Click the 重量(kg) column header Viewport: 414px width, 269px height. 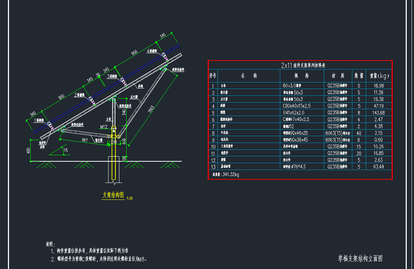[x=379, y=76]
